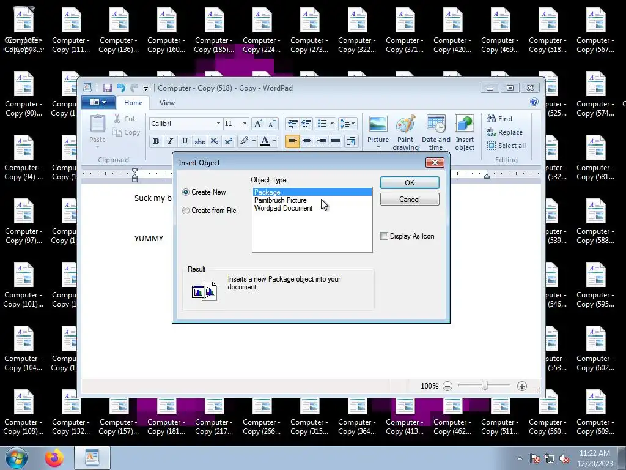The image size is (626, 470).
Task: Click the zoom slider thumb
Action: point(484,386)
